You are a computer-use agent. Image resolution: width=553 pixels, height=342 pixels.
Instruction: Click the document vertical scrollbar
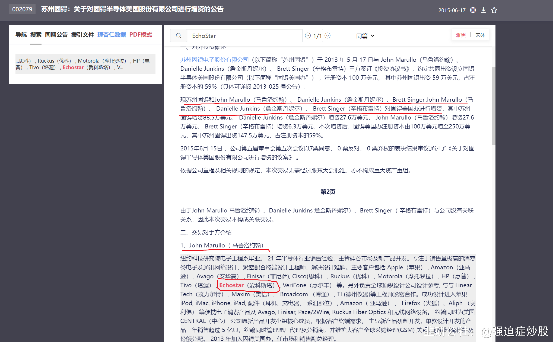494,106
